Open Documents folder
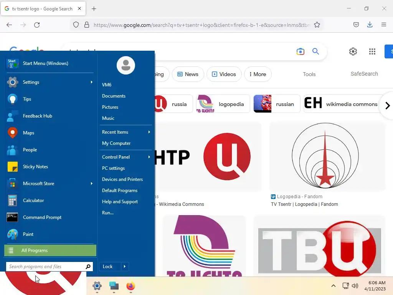This screenshot has height=295, width=393. coord(114,96)
